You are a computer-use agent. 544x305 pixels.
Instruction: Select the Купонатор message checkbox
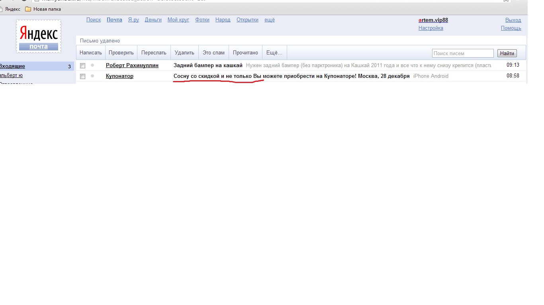point(82,76)
